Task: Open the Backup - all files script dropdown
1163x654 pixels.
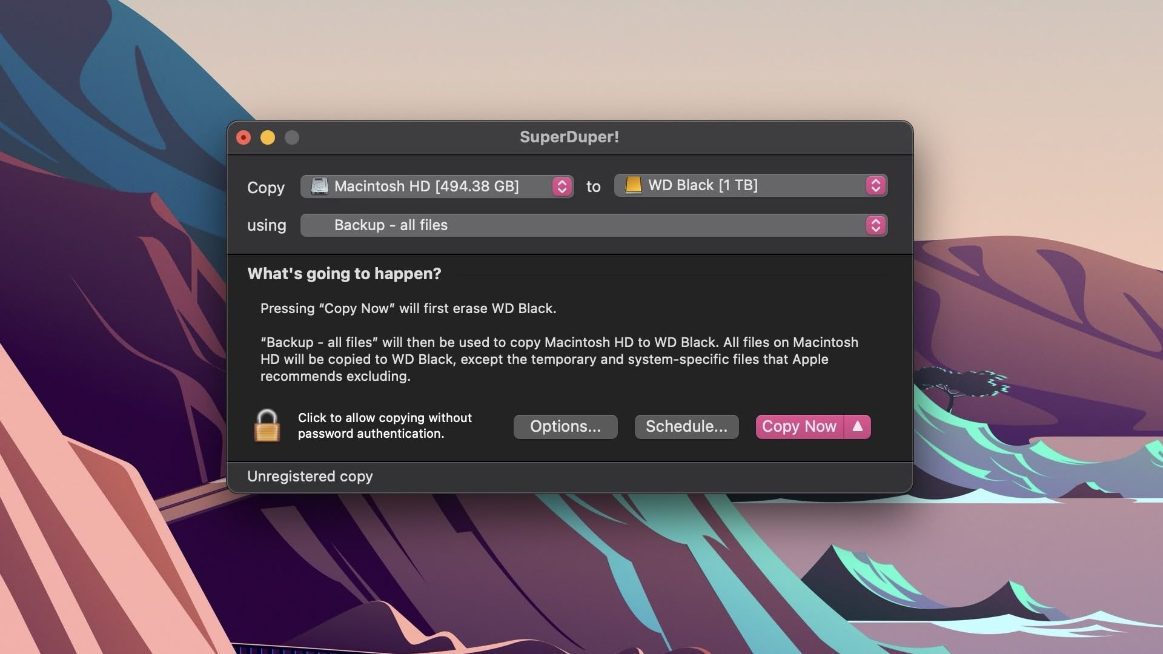Action: (x=594, y=225)
